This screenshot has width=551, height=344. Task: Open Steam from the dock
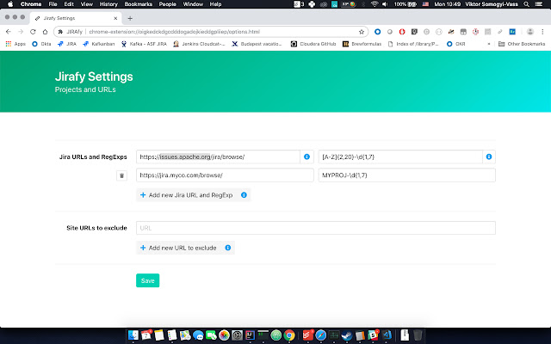point(347,335)
